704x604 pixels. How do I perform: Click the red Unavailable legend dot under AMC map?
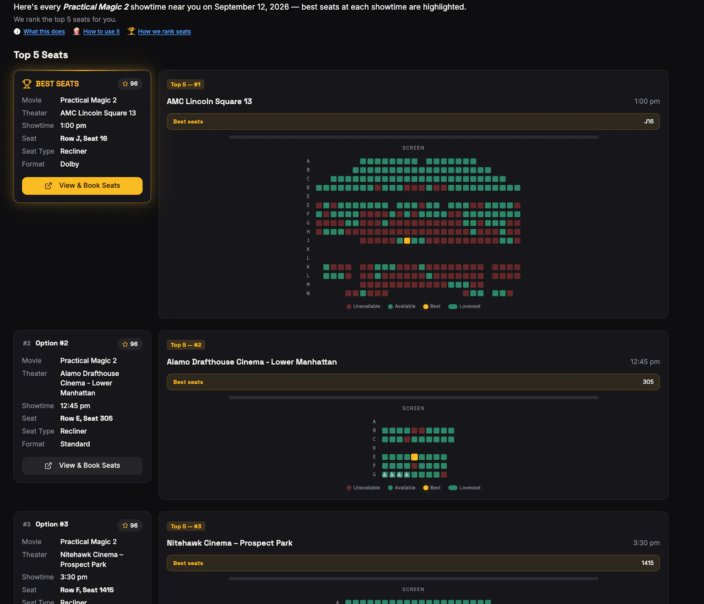point(349,307)
